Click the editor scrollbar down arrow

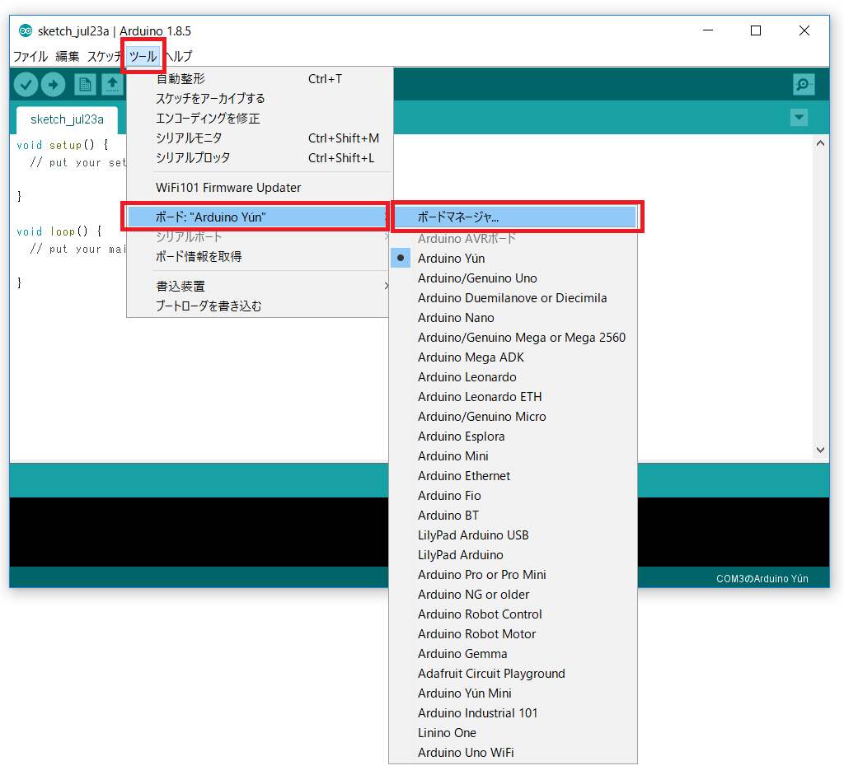[820, 450]
